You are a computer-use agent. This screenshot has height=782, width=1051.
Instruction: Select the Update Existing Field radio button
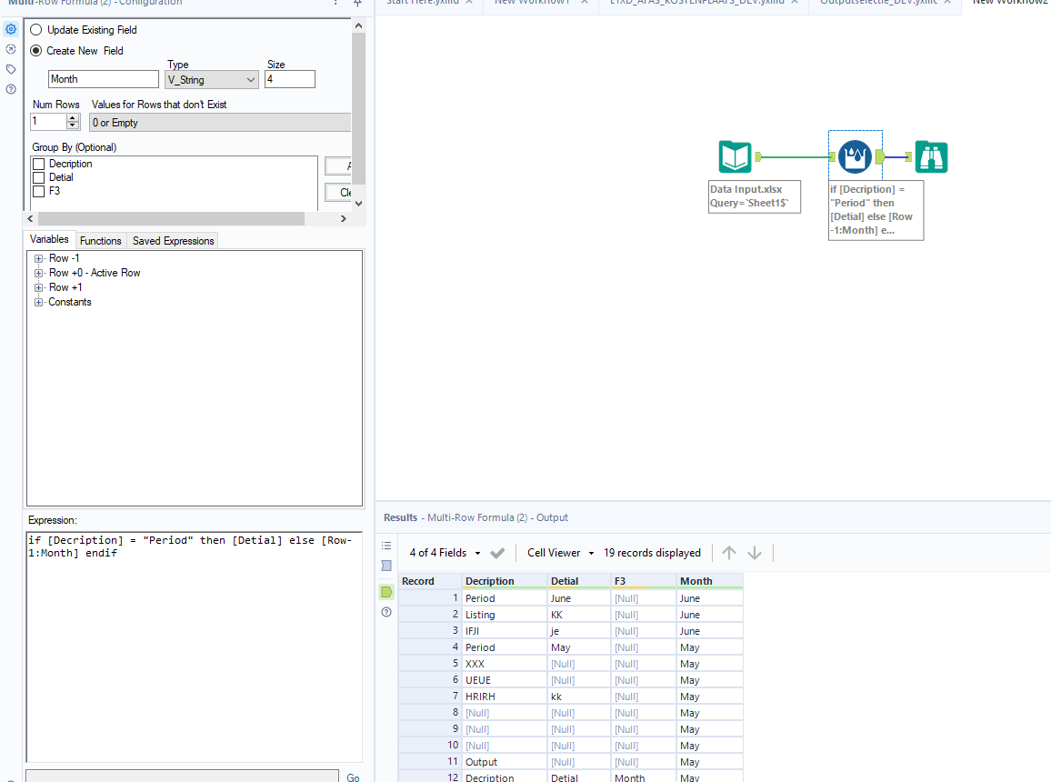click(x=36, y=30)
